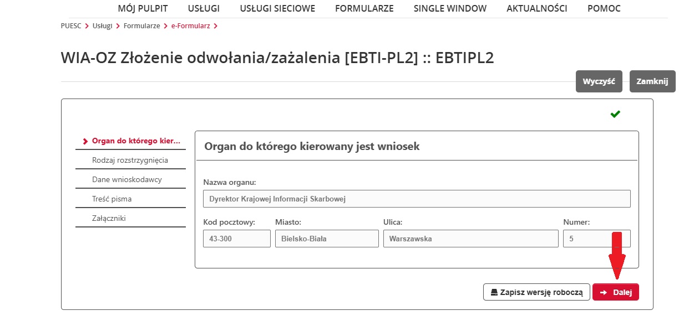Click the green checkmark validation icon

615,113
